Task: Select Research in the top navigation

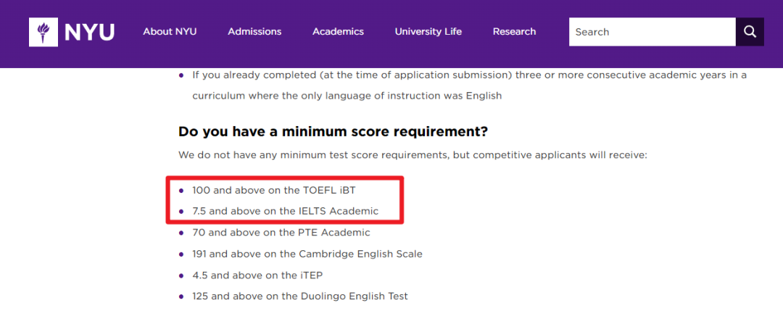Action: pyautogui.click(x=514, y=31)
